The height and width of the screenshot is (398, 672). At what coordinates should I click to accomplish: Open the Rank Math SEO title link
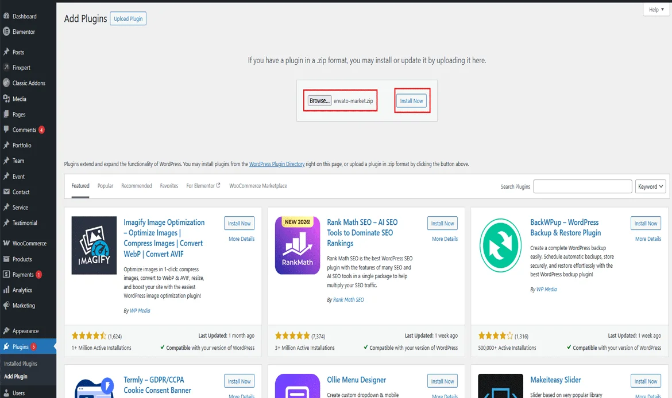[362, 232]
